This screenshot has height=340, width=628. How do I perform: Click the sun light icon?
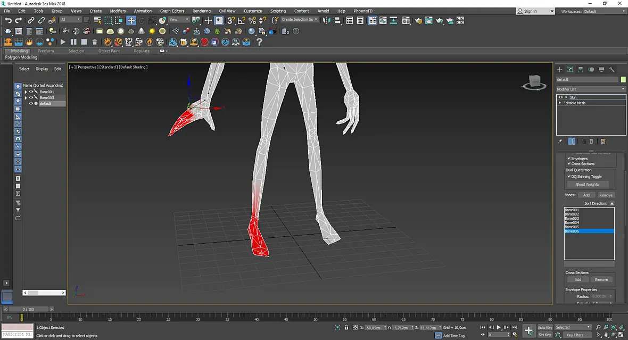152,31
